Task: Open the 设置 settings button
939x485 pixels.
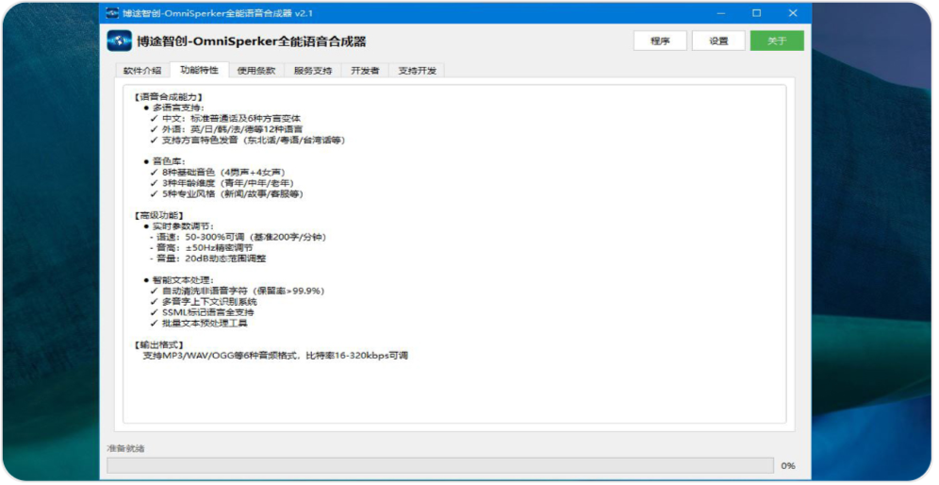Action: click(718, 41)
